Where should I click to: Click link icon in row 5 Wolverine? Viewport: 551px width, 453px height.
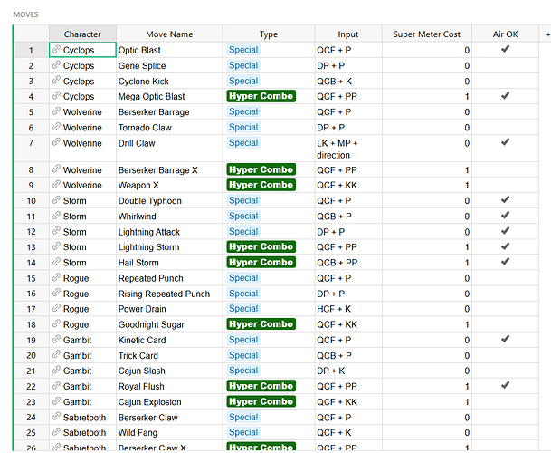point(56,111)
